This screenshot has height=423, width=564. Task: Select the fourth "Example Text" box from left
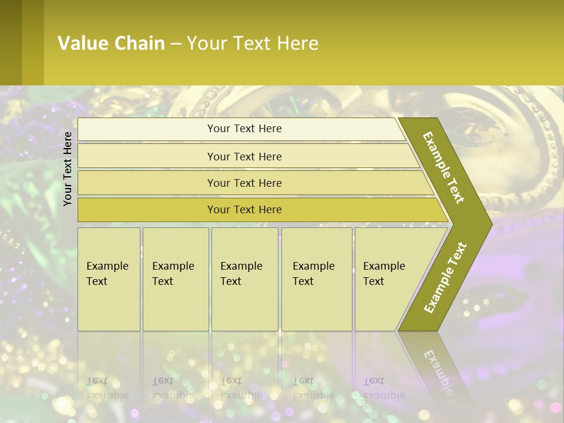316,278
